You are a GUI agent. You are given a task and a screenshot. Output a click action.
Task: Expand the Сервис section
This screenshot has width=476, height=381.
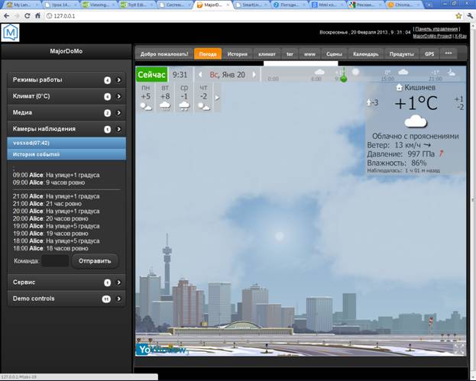(x=65, y=283)
